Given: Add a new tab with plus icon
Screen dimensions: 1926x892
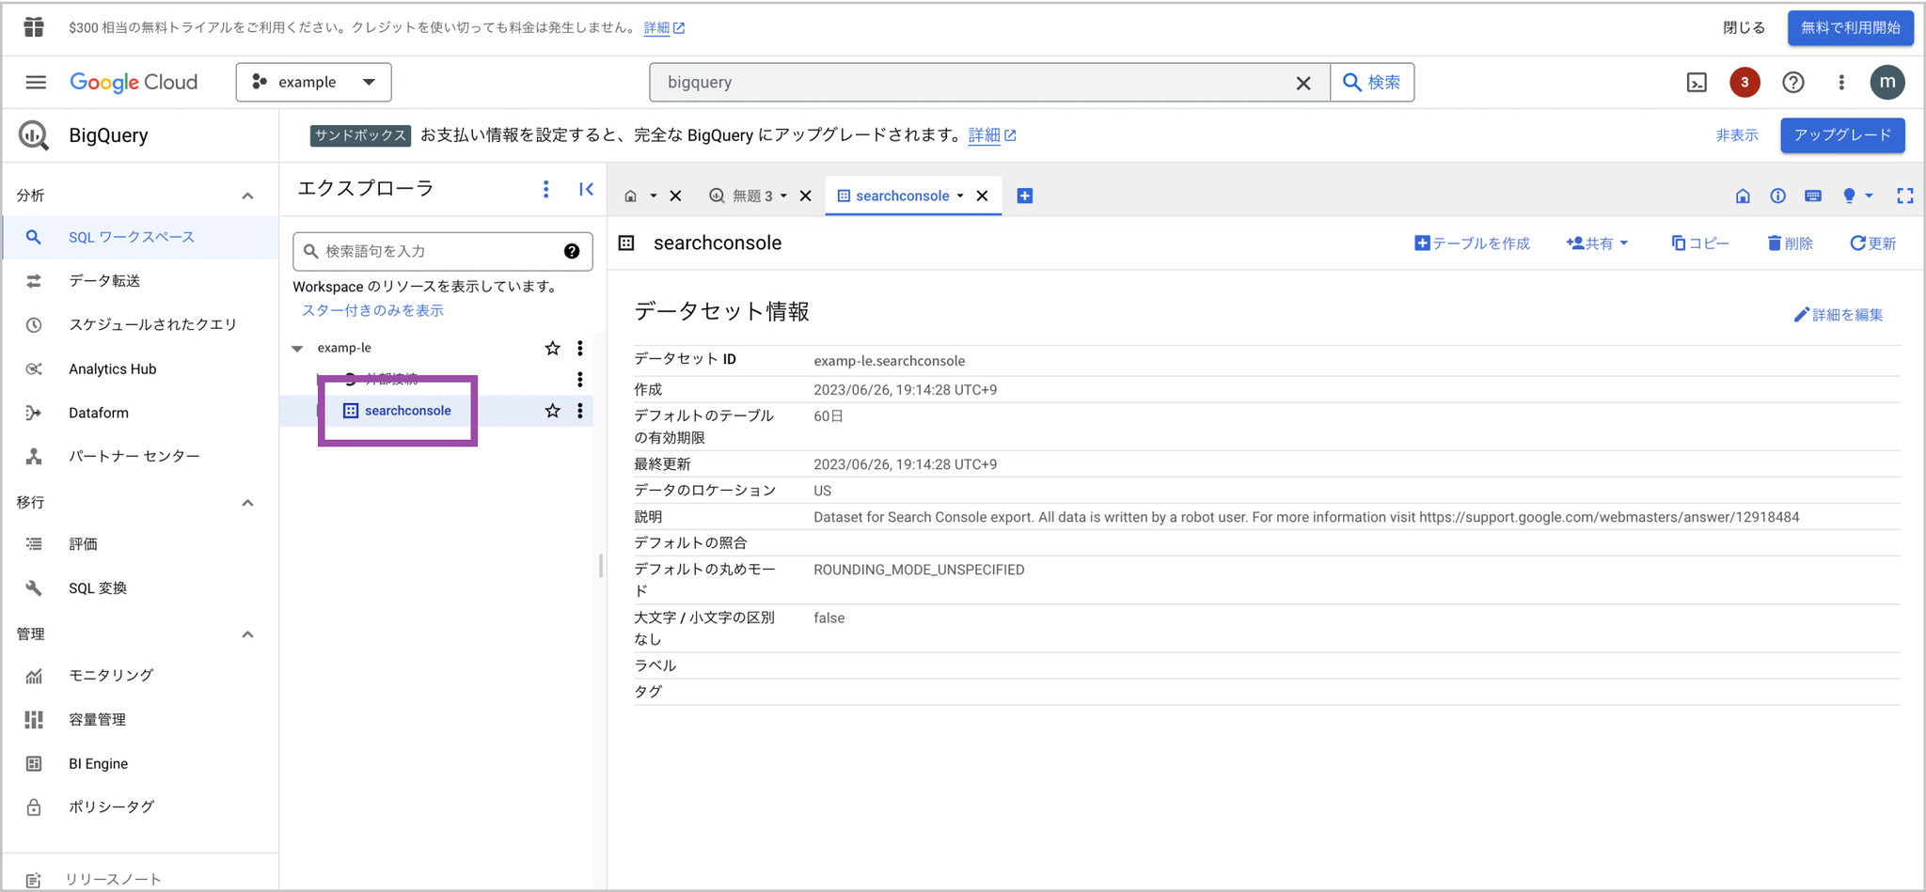Looking at the screenshot, I should pyautogui.click(x=1025, y=196).
